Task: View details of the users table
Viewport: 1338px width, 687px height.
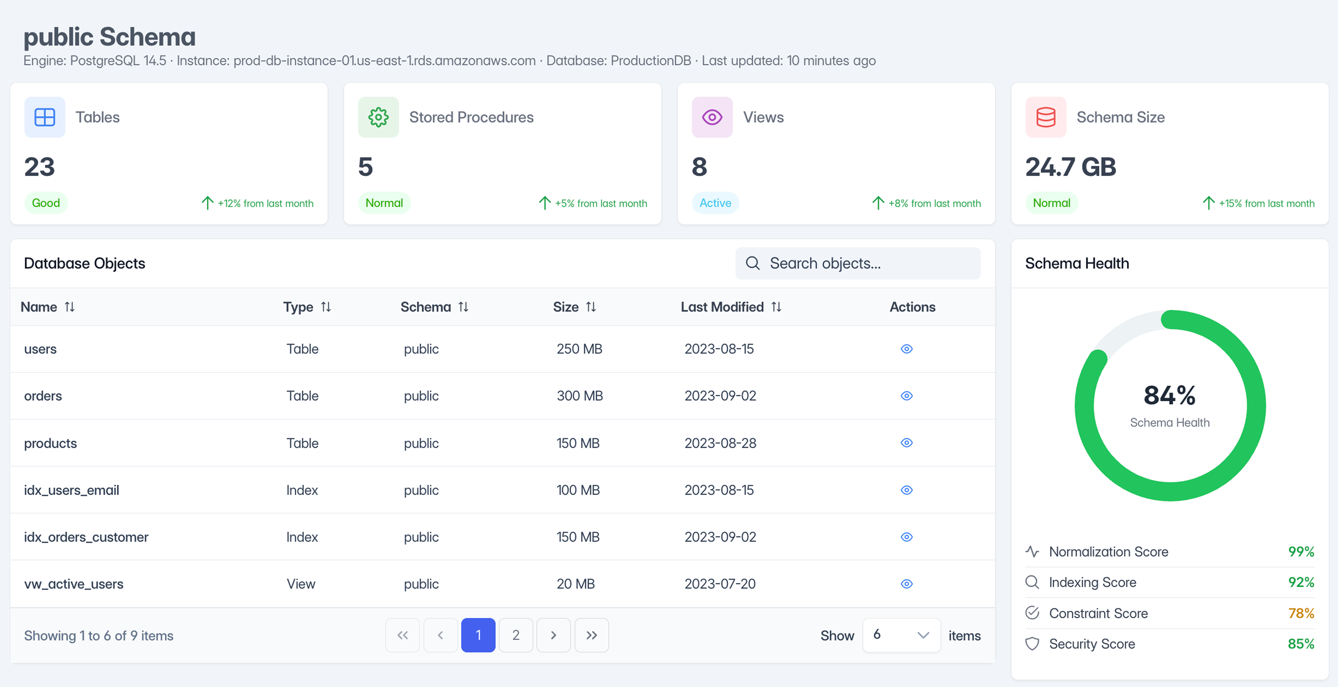Action: [906, 349]
